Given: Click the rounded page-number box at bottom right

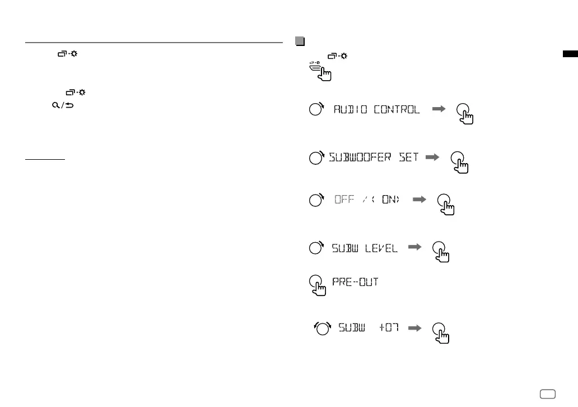Looking at the screenshot, I should point(548,394).
